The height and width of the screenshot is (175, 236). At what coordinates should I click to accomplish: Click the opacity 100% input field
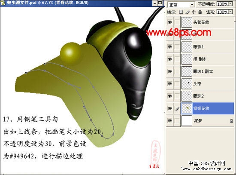pos(222,4)
